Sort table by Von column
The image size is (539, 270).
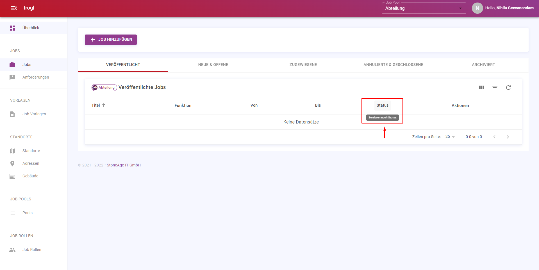point(254,105)
